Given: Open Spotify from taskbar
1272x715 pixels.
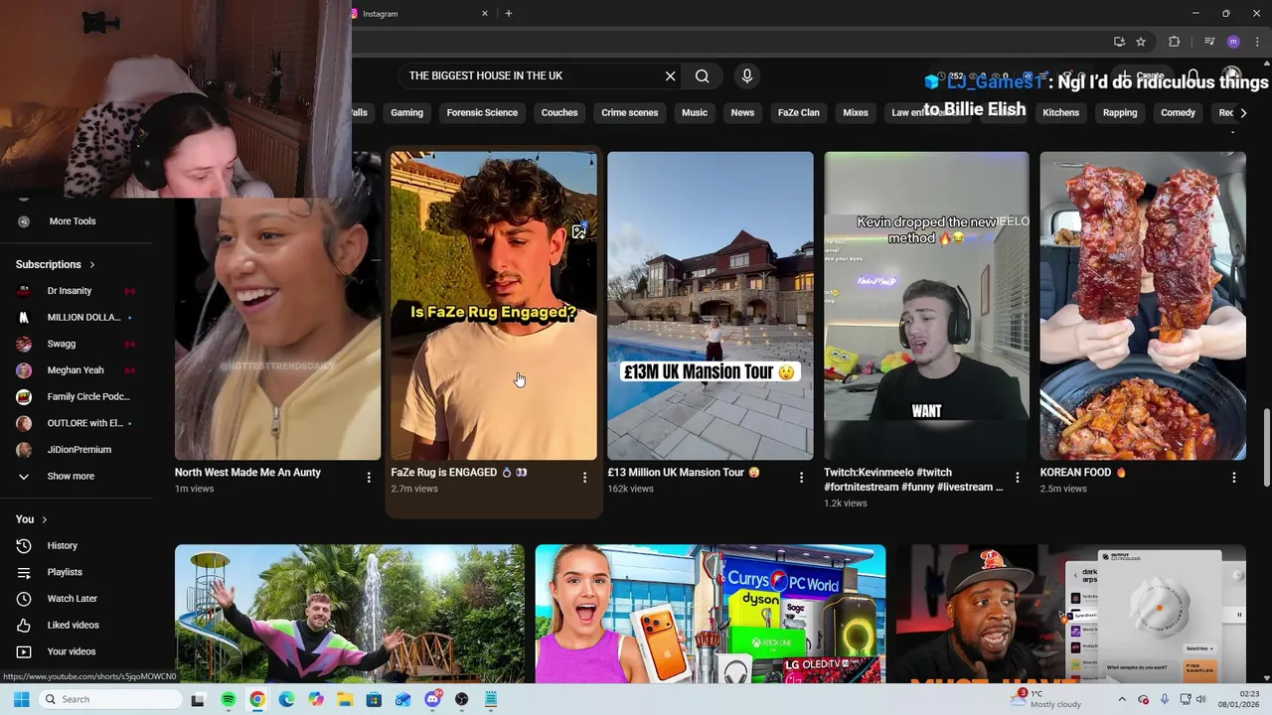Looking at the screenshot, I should tap(228, 699).
